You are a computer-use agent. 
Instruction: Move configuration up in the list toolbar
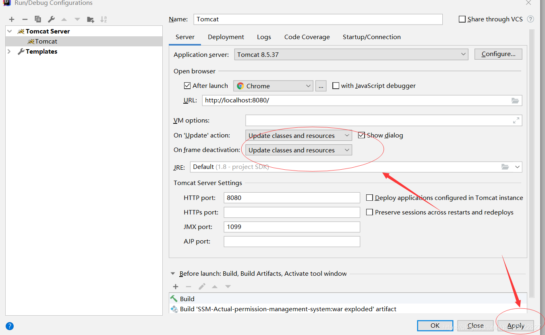[x=64, y=19]
